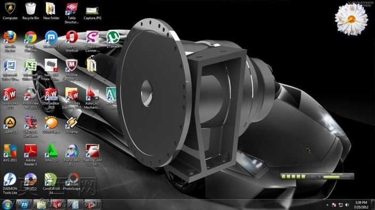Open the Computer desktop icon

tap(10, 11)
